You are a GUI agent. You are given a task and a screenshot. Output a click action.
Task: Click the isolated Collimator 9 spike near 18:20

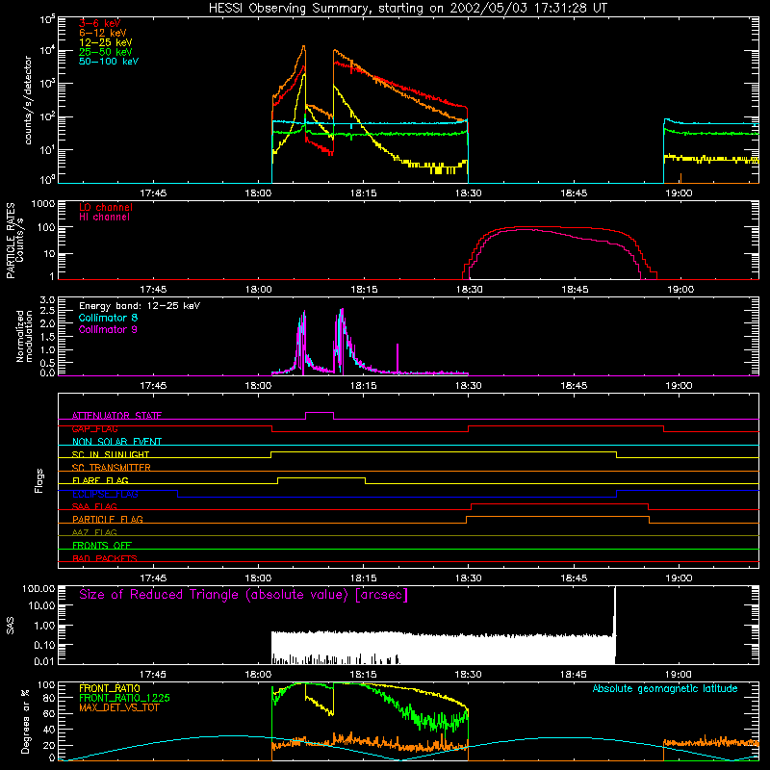[x=398, y=358]
